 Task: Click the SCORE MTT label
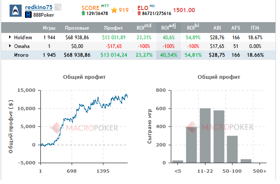[95, 8]
